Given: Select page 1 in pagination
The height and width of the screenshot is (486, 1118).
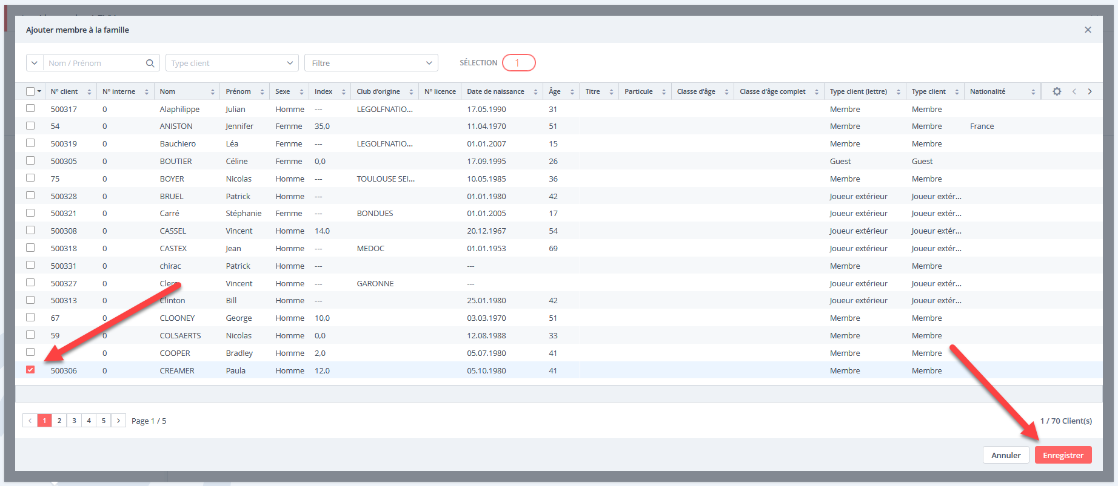Looking at the screenshot, I should click(44, 420).
